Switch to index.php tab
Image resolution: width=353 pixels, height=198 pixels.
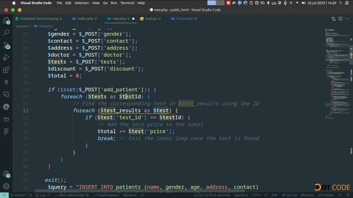[84, 19]
